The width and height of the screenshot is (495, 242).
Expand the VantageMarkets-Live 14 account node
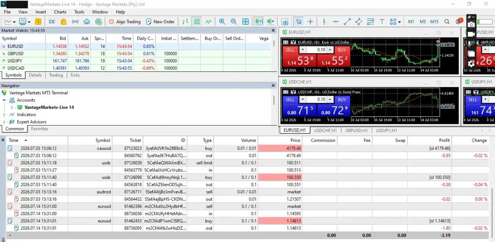click(x=12, y=107)
